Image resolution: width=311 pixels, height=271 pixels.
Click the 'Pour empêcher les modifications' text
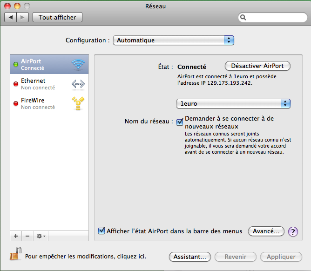click(x=86, y=256)
